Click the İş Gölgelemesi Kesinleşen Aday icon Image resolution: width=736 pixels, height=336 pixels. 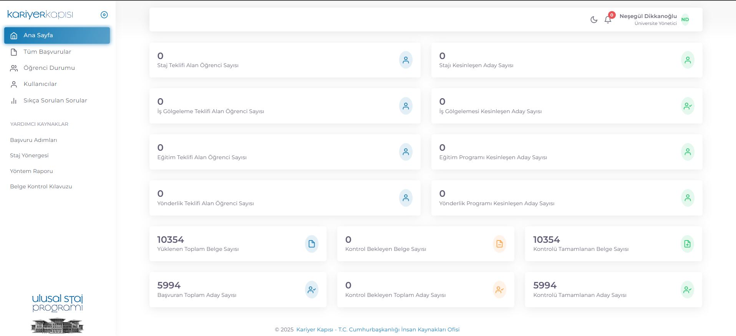pos(688,106)
